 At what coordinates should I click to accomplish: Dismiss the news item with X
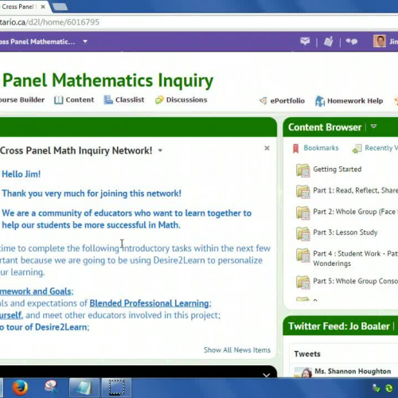point(267,148)
